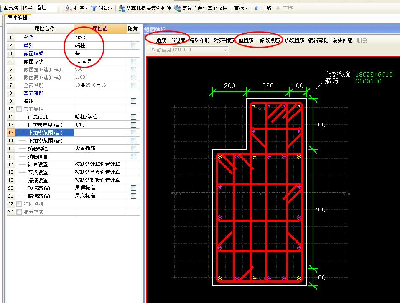The width and height of the screenshot is (400, 303).
Task: Click the sort A-Z icon
Action: 69,8
